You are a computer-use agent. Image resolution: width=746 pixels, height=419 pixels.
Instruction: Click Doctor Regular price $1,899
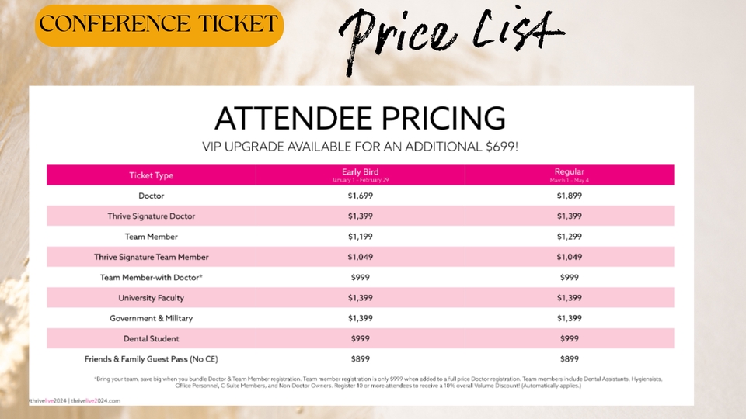[x=569, y=196]
